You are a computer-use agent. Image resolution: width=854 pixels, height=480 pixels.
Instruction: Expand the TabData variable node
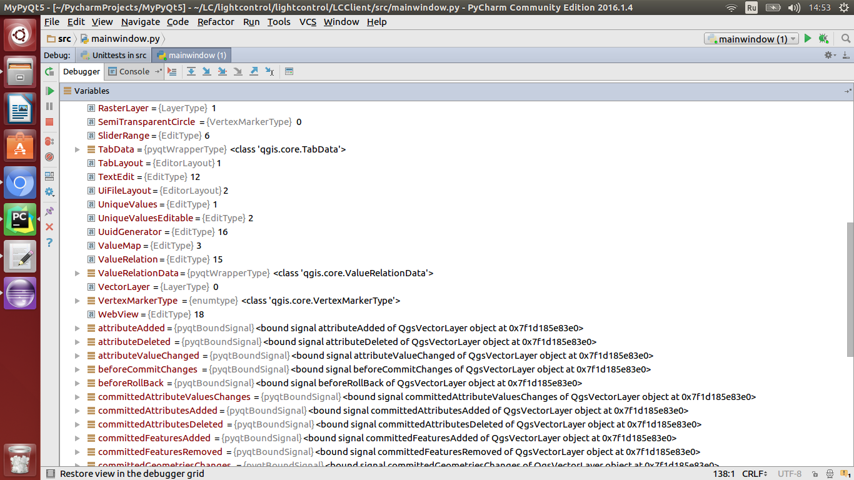click(78, 149)
